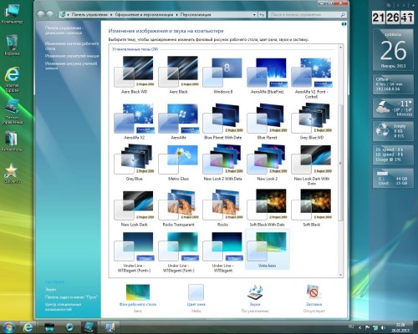Click the theme list scroll-down arrow
Screen dimensions: 418x334
pos(340,275)
